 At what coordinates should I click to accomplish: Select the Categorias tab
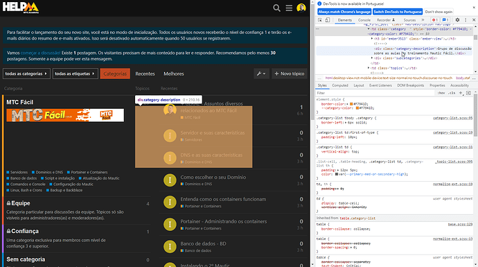pyautogui.click(x=115, y=74)
